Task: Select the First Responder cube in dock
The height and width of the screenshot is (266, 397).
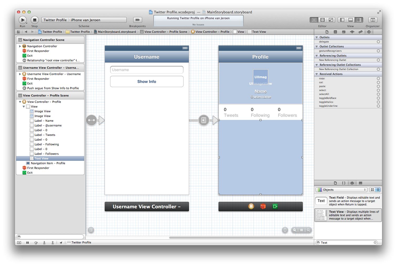Action: [x=263, y=206]
